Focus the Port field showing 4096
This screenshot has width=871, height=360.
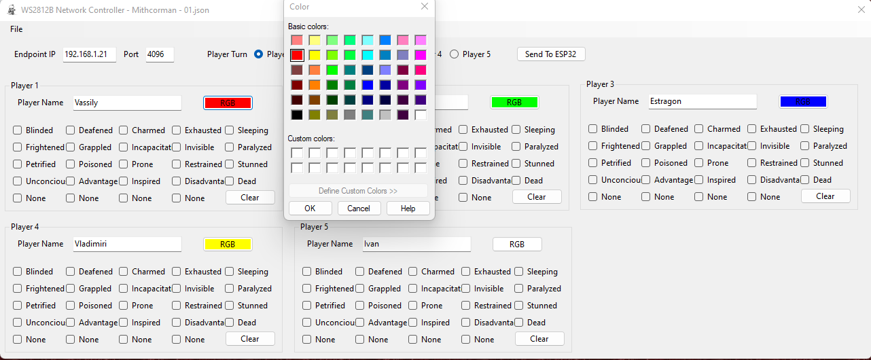[x=160, y=54]
